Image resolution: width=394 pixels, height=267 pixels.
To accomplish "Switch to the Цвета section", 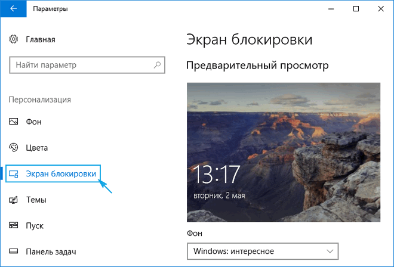I will click(x=36, y=147).
